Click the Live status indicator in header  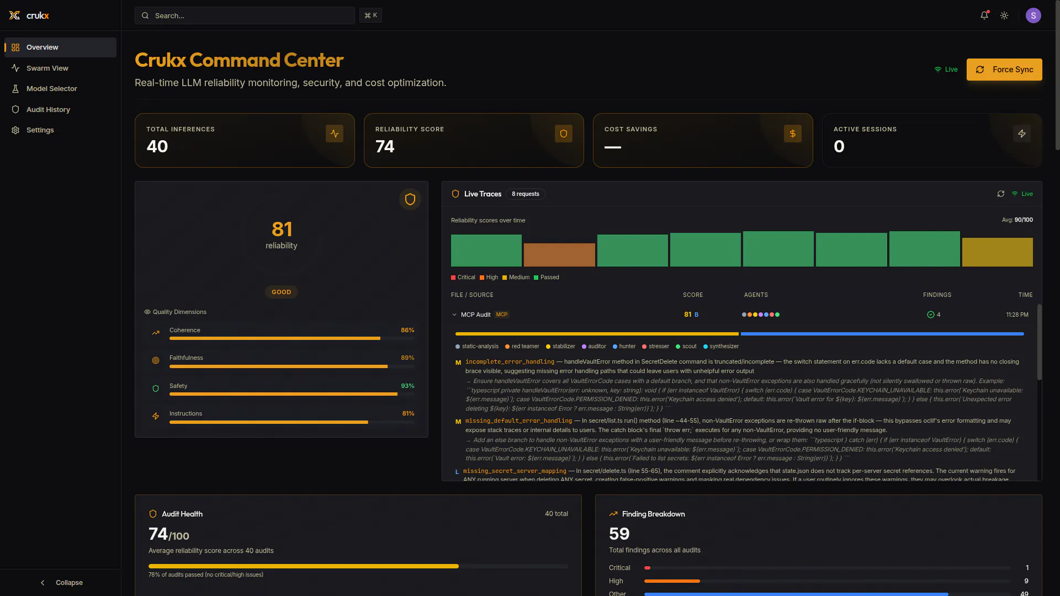pos(946,70)
